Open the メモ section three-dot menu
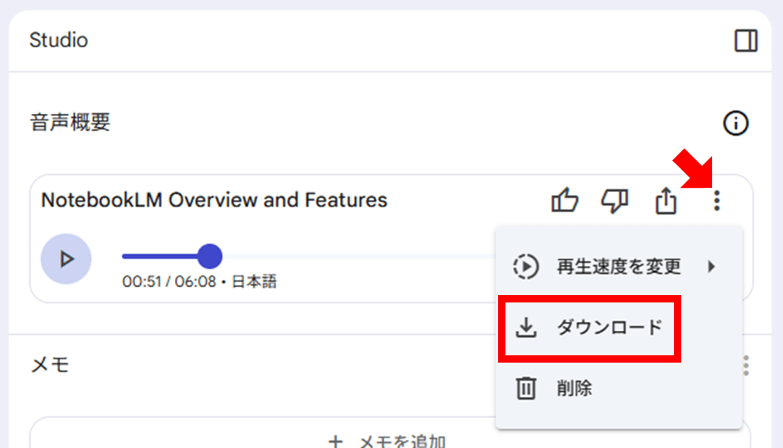Screen dimensions: 783x448 pyautogui.click(x=746, y=366)
